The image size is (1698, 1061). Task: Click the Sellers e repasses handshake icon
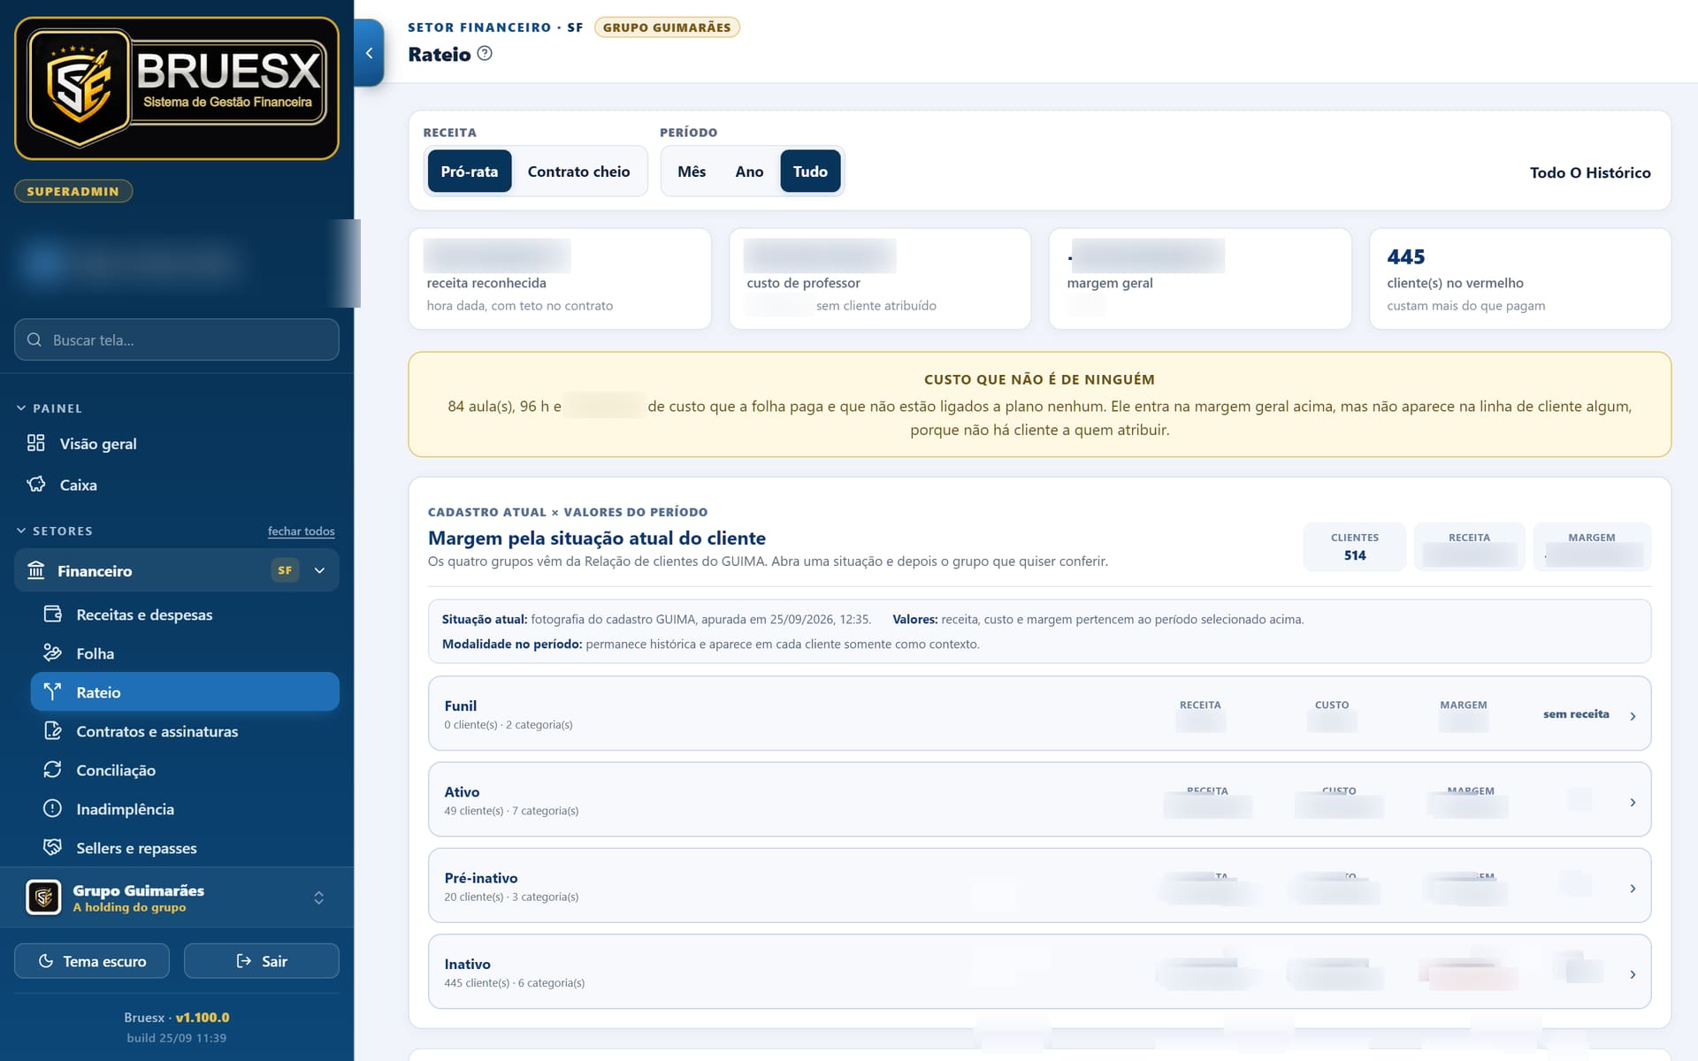click(52, 847)
